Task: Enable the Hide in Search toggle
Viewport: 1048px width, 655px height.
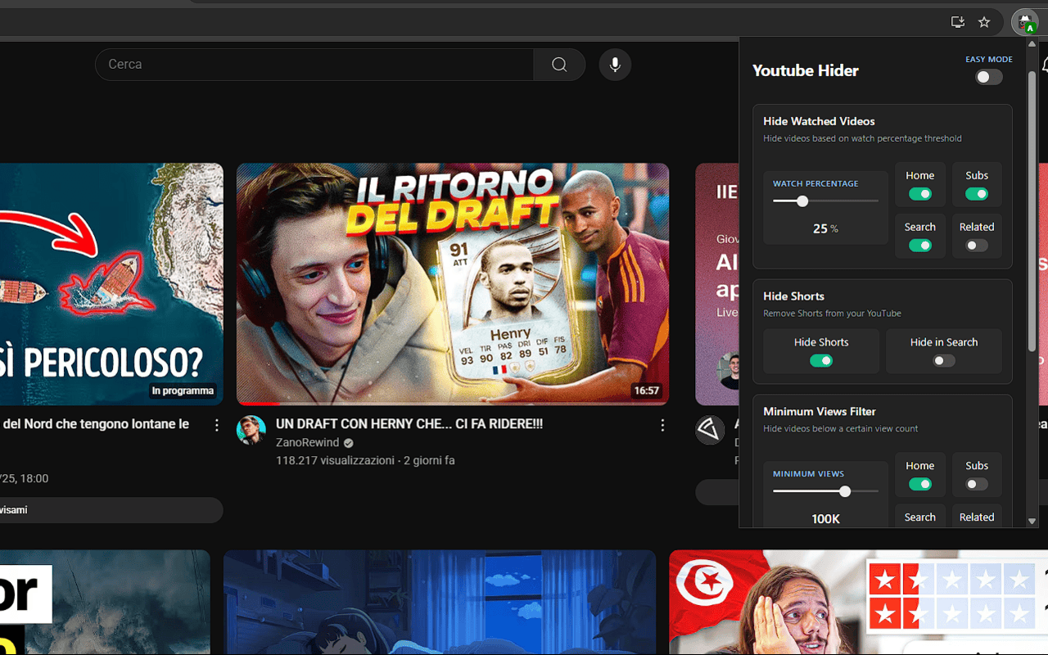Action: tap(943, 360)
